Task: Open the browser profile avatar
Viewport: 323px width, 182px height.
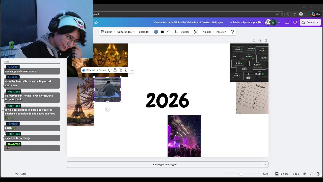Action: click(x=301, y=14)
